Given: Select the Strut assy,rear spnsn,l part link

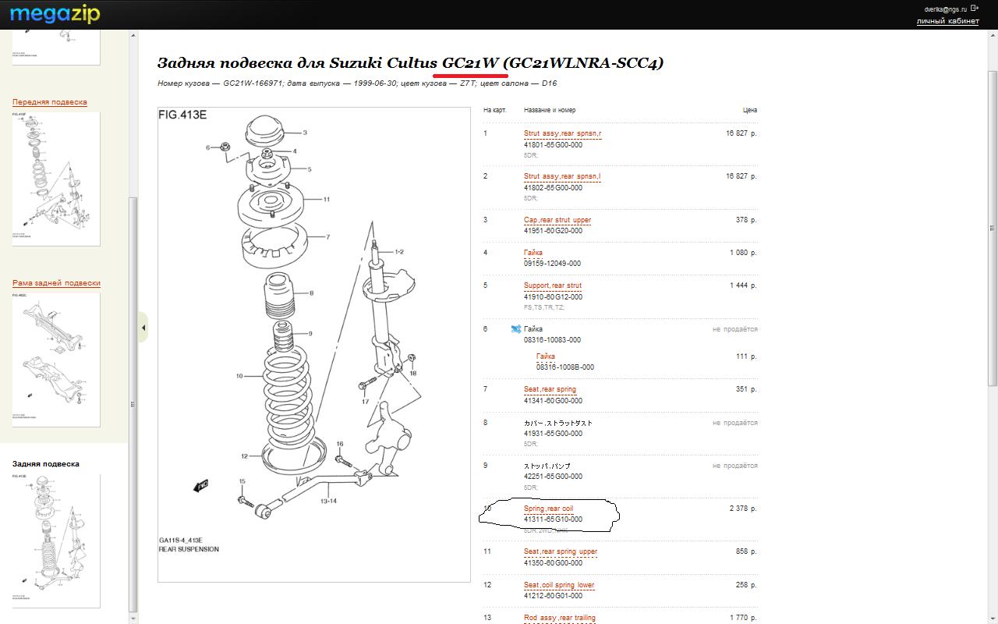Looking at the screenshot, I should pyautogui.click(x=562, y=176).
